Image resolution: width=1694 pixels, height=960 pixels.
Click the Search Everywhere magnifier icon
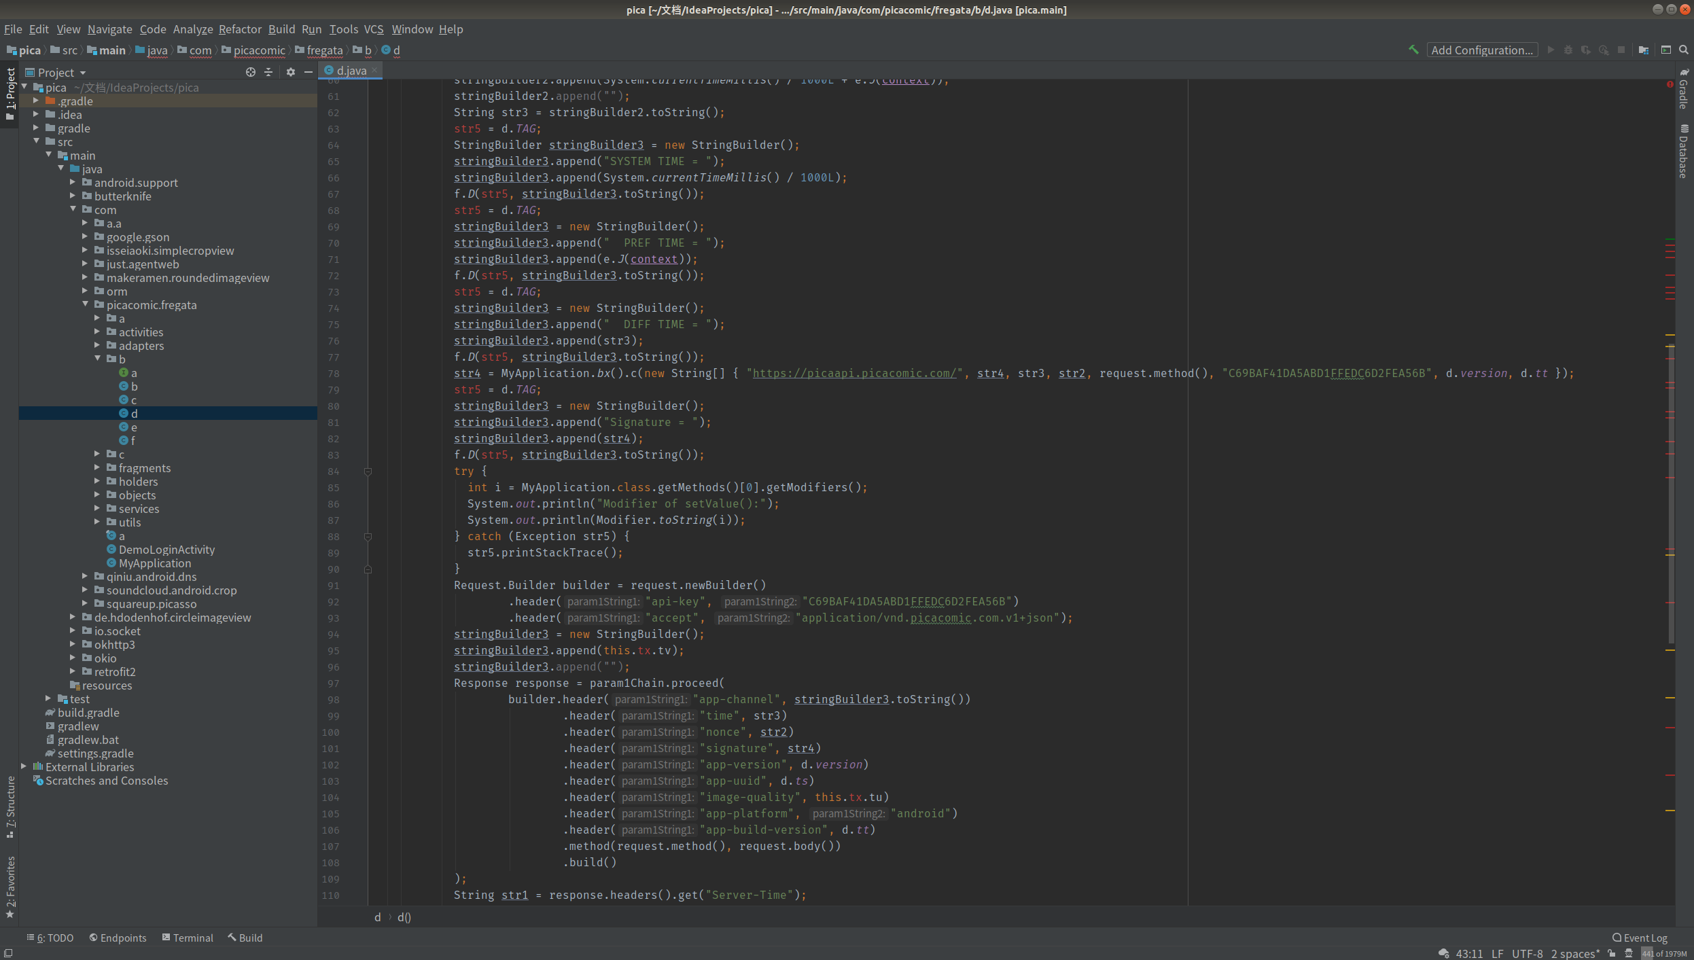pyautogui.click(x=1684, y=50)
